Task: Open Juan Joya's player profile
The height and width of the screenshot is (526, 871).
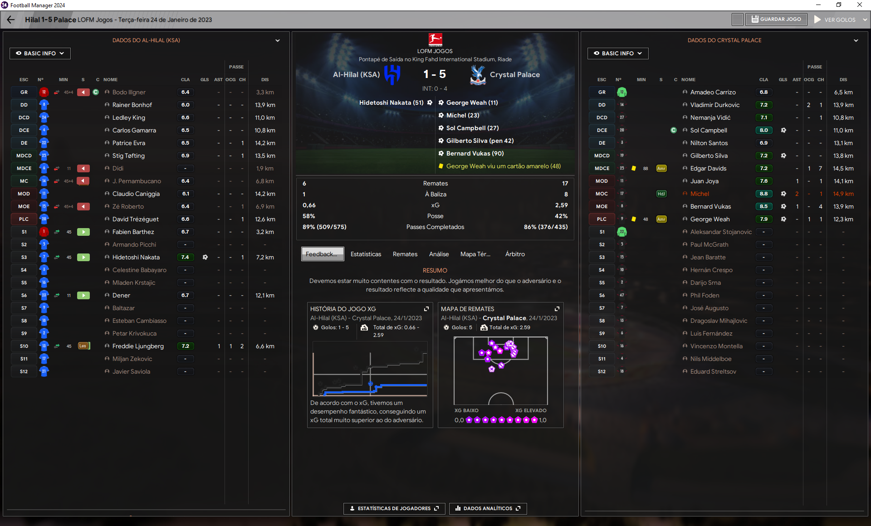Action: (x=705, y=181)
